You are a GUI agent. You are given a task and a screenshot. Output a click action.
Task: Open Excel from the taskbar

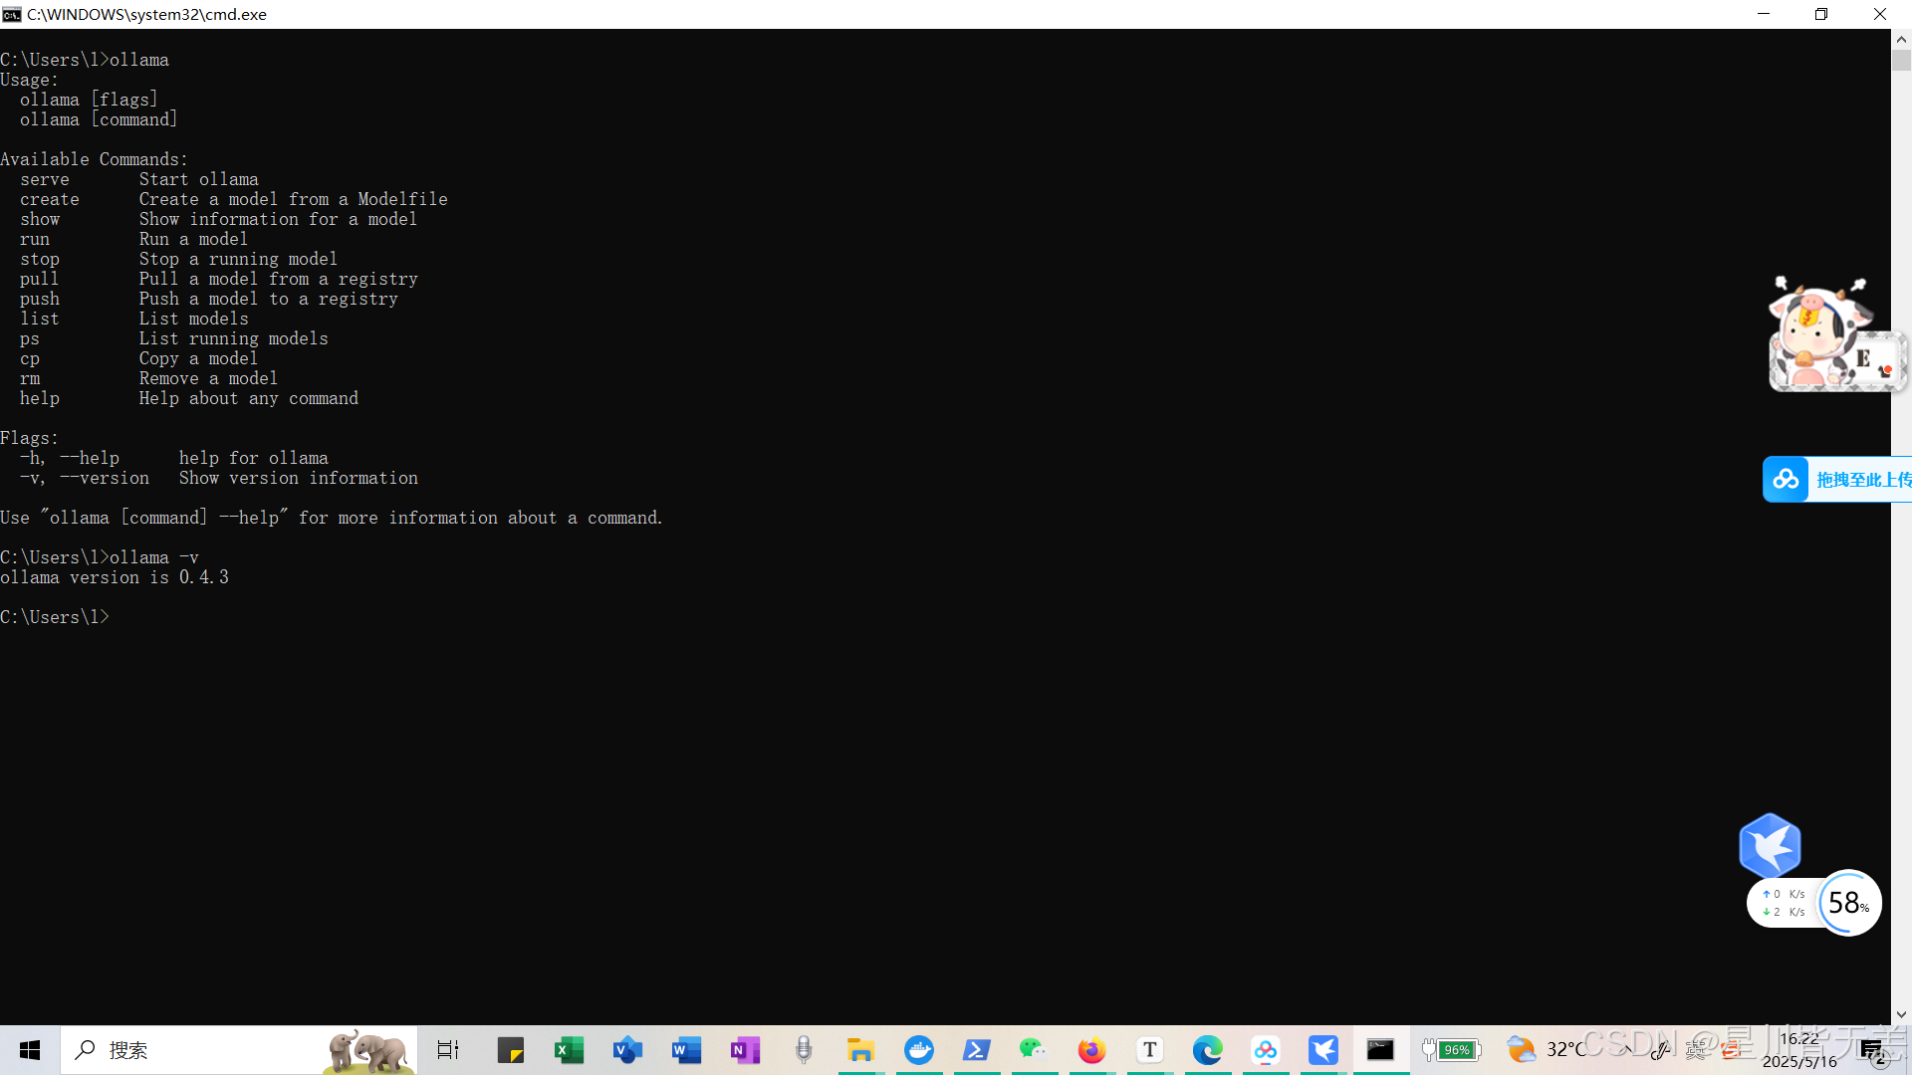569,1050
